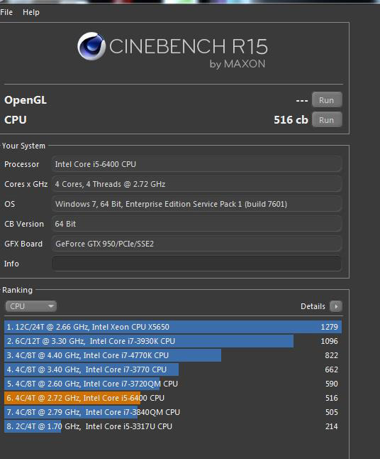Image resolution: width=380 pixels, height=459 pixels.
Task: Run the OpenGL benchmark
Action: (x=327, y=100)
